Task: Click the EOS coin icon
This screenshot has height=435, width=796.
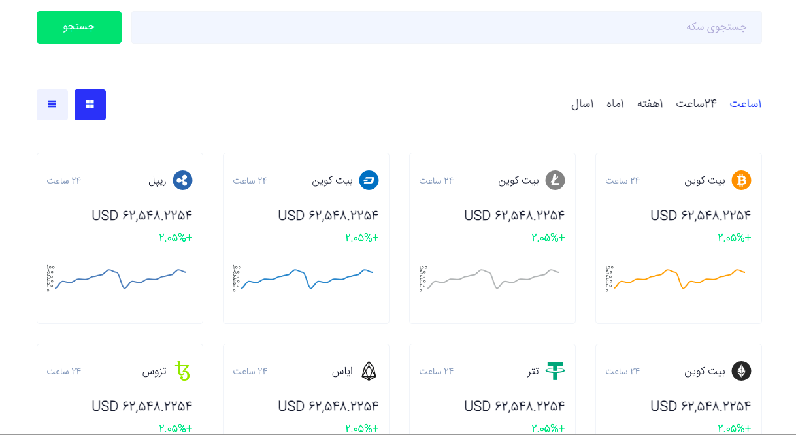Action: (369, 371)
